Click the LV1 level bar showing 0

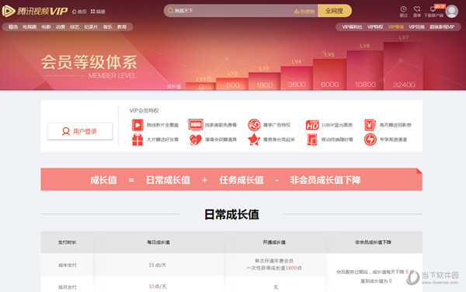pyautogui.click(x=200, y=86)
